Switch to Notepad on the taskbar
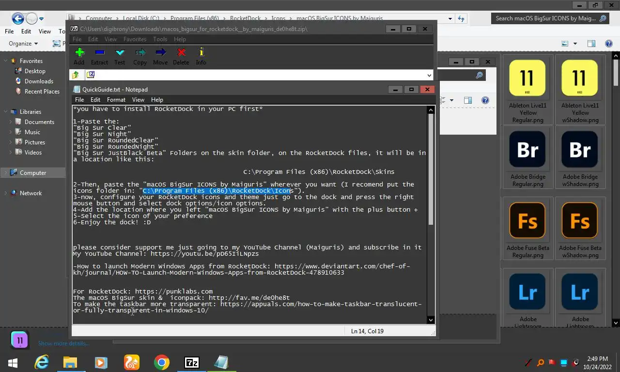 tap(221, 362)
